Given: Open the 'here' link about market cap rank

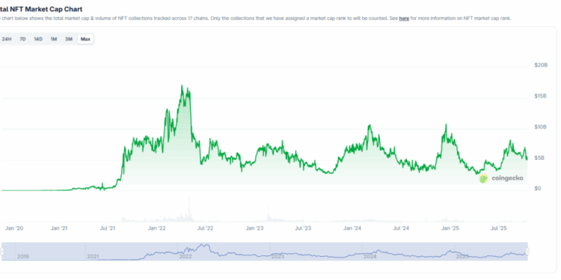Looking at the screenshot, I should pos(404,19).
